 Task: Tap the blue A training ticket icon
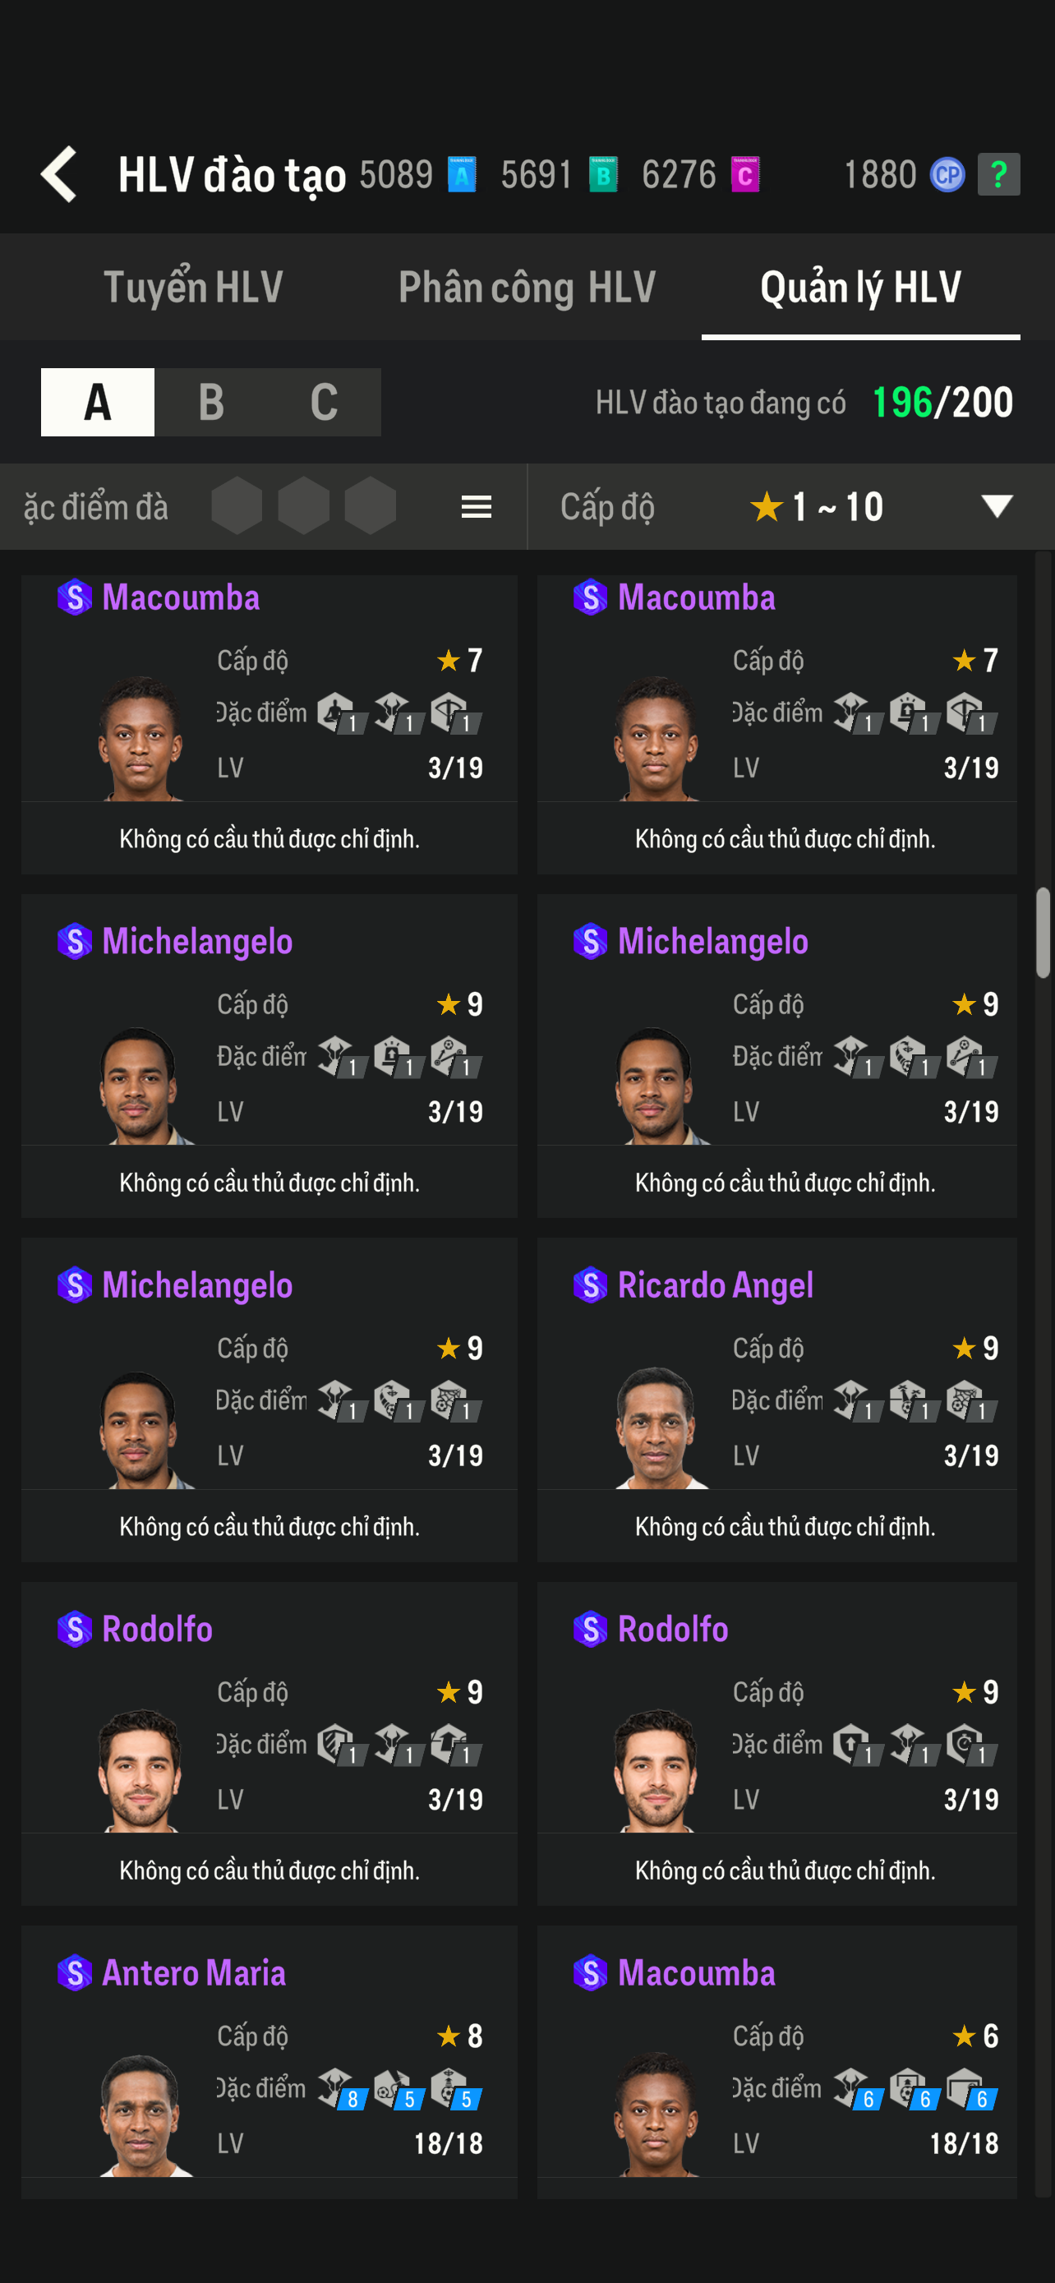tap(462, 174)
